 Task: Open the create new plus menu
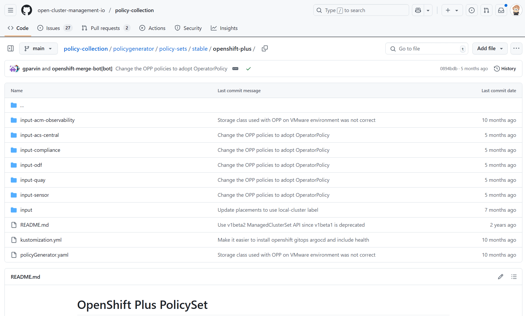click(x=452, y=10)
